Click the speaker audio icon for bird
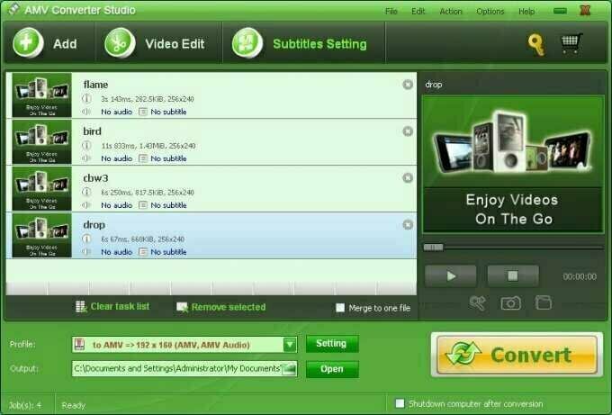Viewport: 612px width, 415px height. 86,158
